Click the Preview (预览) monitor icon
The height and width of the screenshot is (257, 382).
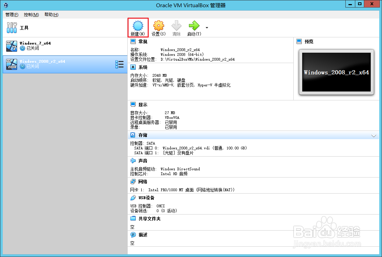tap(299, 41)
